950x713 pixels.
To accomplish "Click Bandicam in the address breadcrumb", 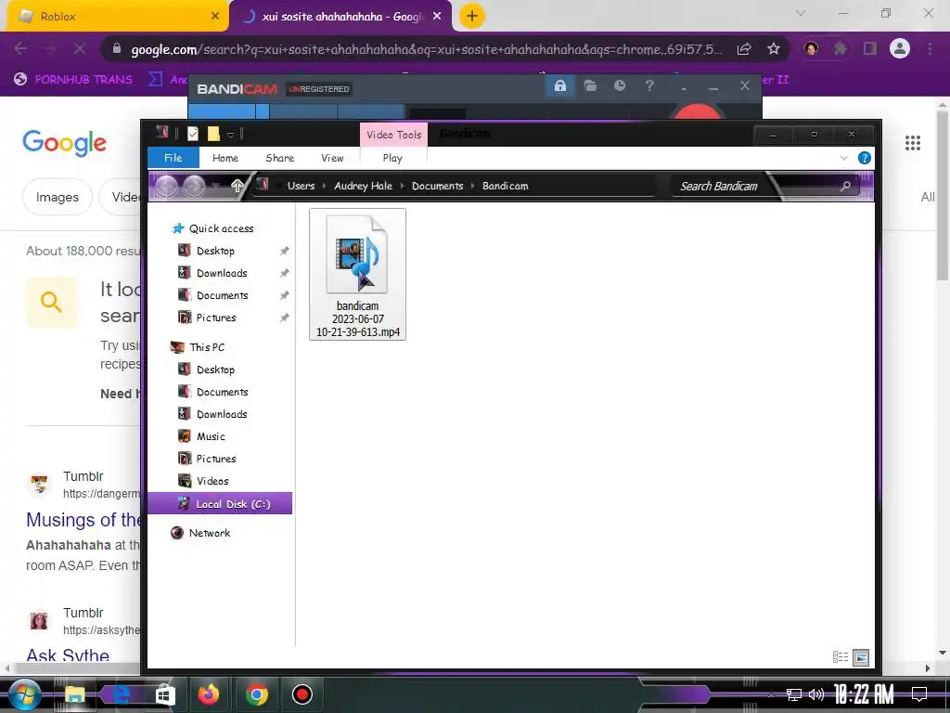I will pos(506,186).
